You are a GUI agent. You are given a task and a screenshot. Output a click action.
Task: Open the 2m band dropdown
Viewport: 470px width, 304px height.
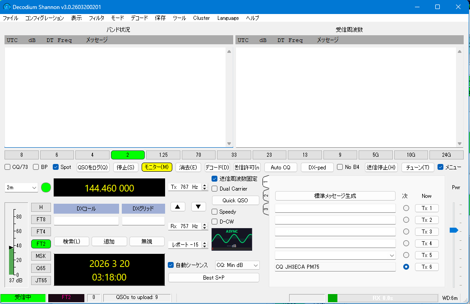pyautogui.click(x=22, y=187)
